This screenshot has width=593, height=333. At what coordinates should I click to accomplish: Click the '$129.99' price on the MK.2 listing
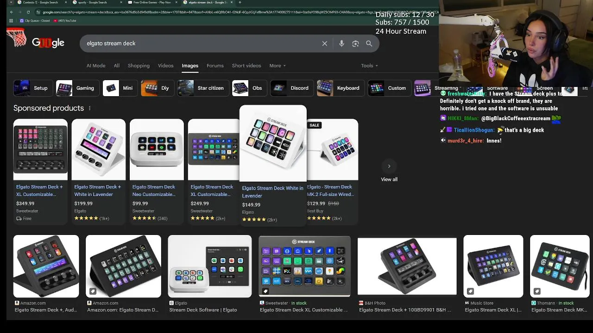point(316,203)
